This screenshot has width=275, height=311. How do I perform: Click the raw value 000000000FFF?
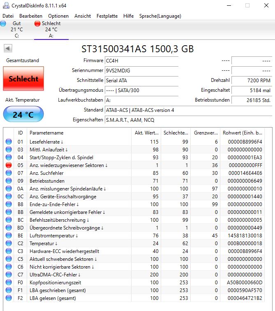[x=245, y=165]
